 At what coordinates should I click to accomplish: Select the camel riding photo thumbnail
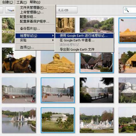(19, 60)
